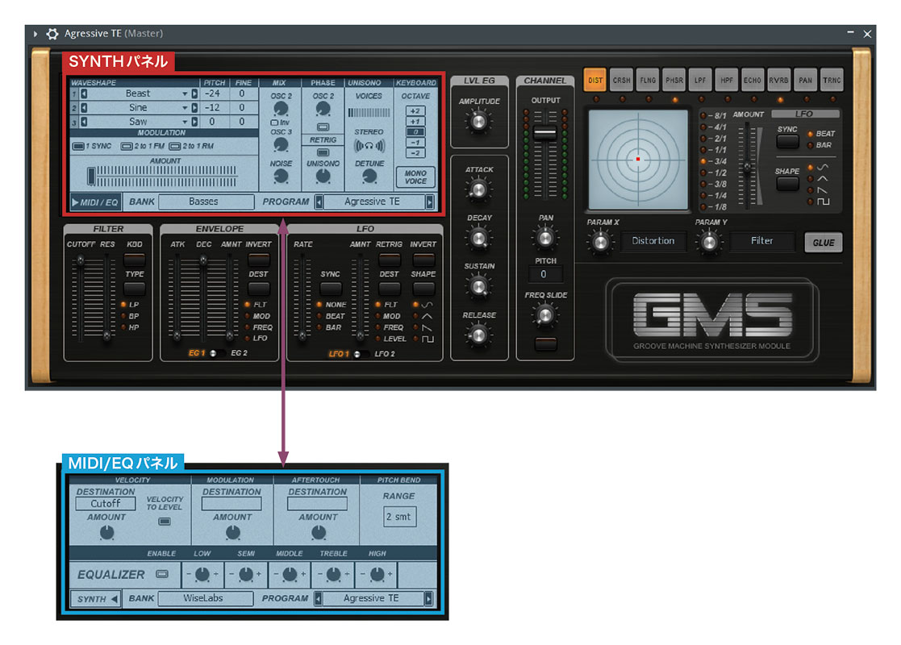The image size is (901, 645).
Task: Open the Sine waveshape dropdown
Action: coord(185,107)
